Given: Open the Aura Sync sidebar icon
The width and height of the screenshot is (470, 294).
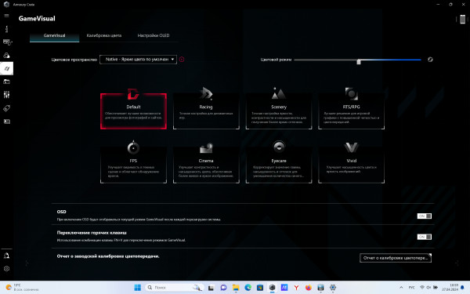Looking at the screenshot, I should pos(6,56).
